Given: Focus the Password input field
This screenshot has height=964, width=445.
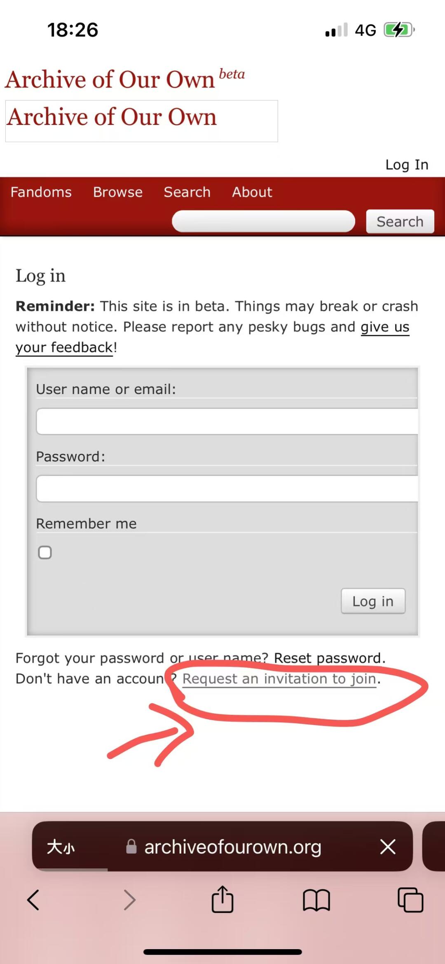Looking at the screenshot, I should pos(227,489).
